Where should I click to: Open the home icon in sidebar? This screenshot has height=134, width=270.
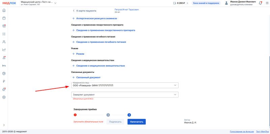point(4,10)
